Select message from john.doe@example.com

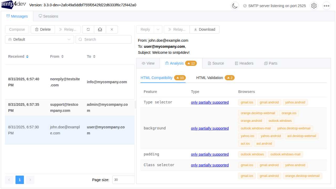pos(70,130)
